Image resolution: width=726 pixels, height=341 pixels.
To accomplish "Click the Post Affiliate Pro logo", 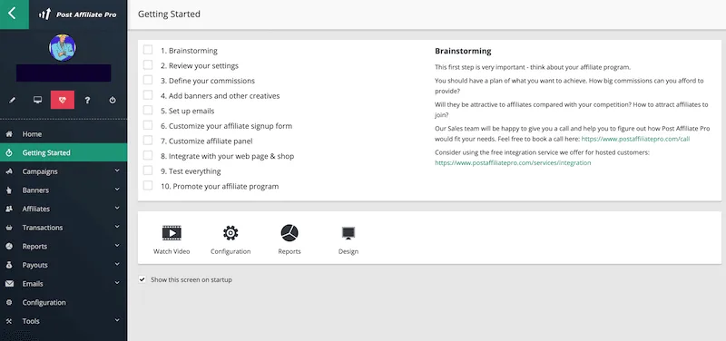I will tap(77, 15).
